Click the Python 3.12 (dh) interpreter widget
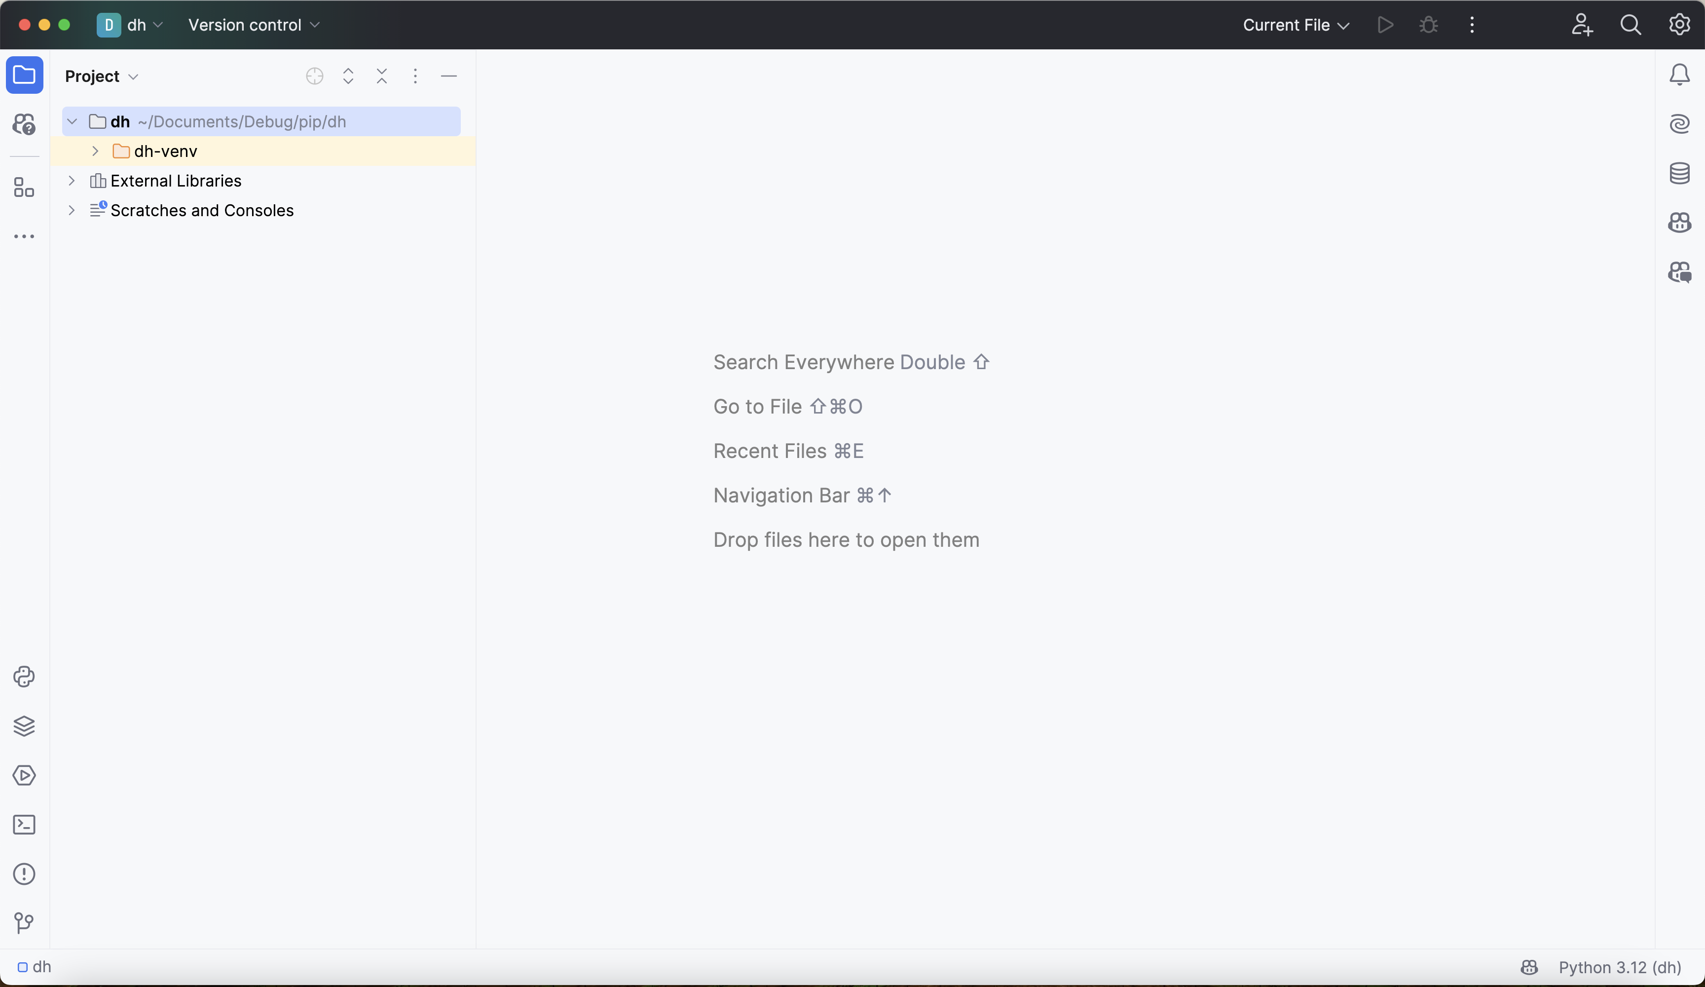The width and height of the screenshot is (1705, 987). (x=1620, y=967)
